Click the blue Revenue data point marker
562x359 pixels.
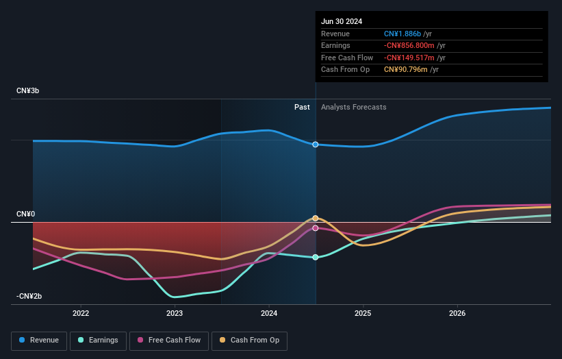coord(316,145)
